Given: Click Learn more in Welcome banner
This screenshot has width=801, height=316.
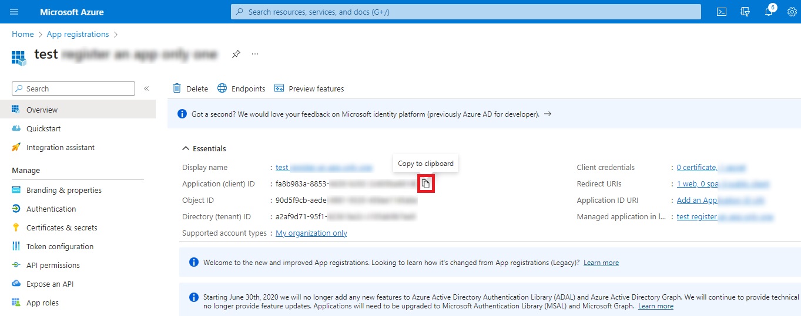Looking at the screenshot, I should click(601, 263).
